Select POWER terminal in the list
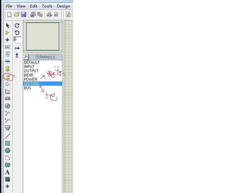 pyautogui.click(x=42, y=79)
